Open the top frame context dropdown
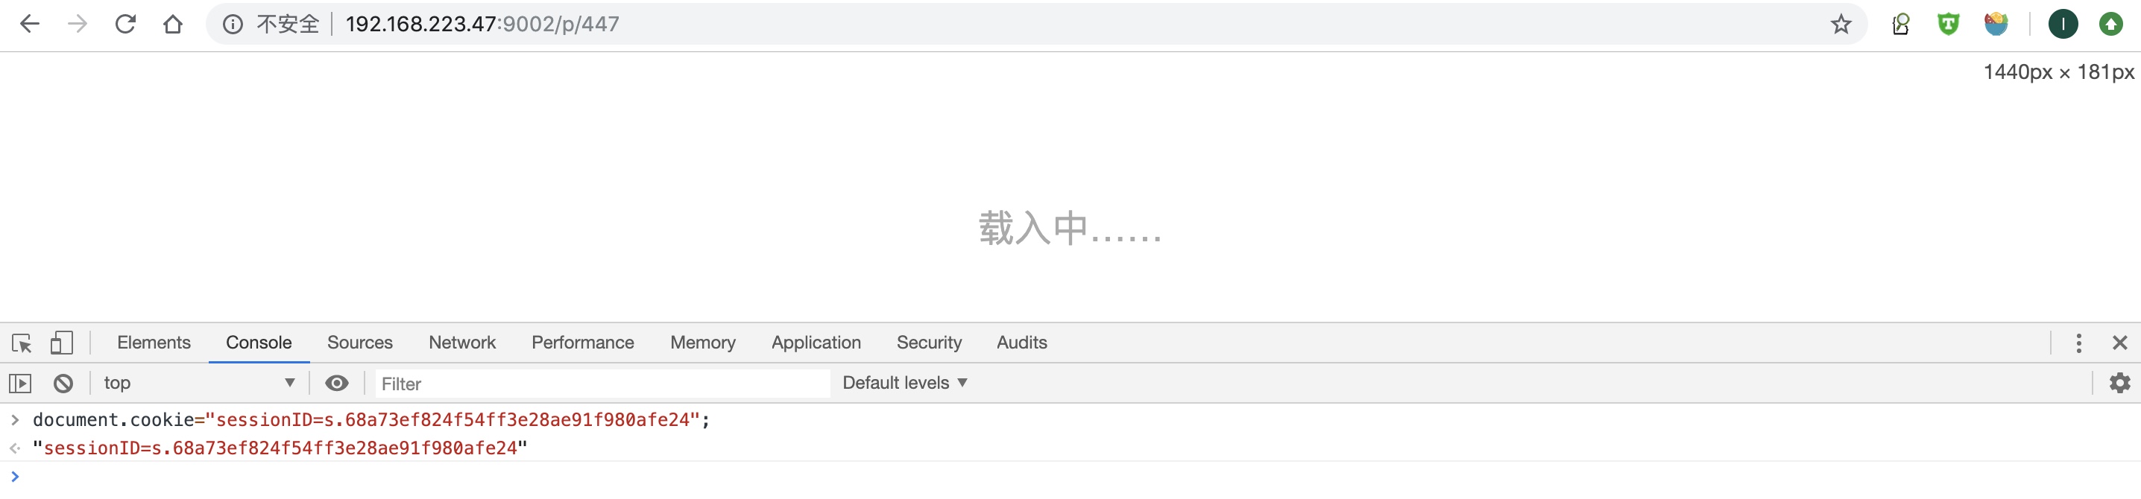The image size is (2141, 499). coord(200,383)
